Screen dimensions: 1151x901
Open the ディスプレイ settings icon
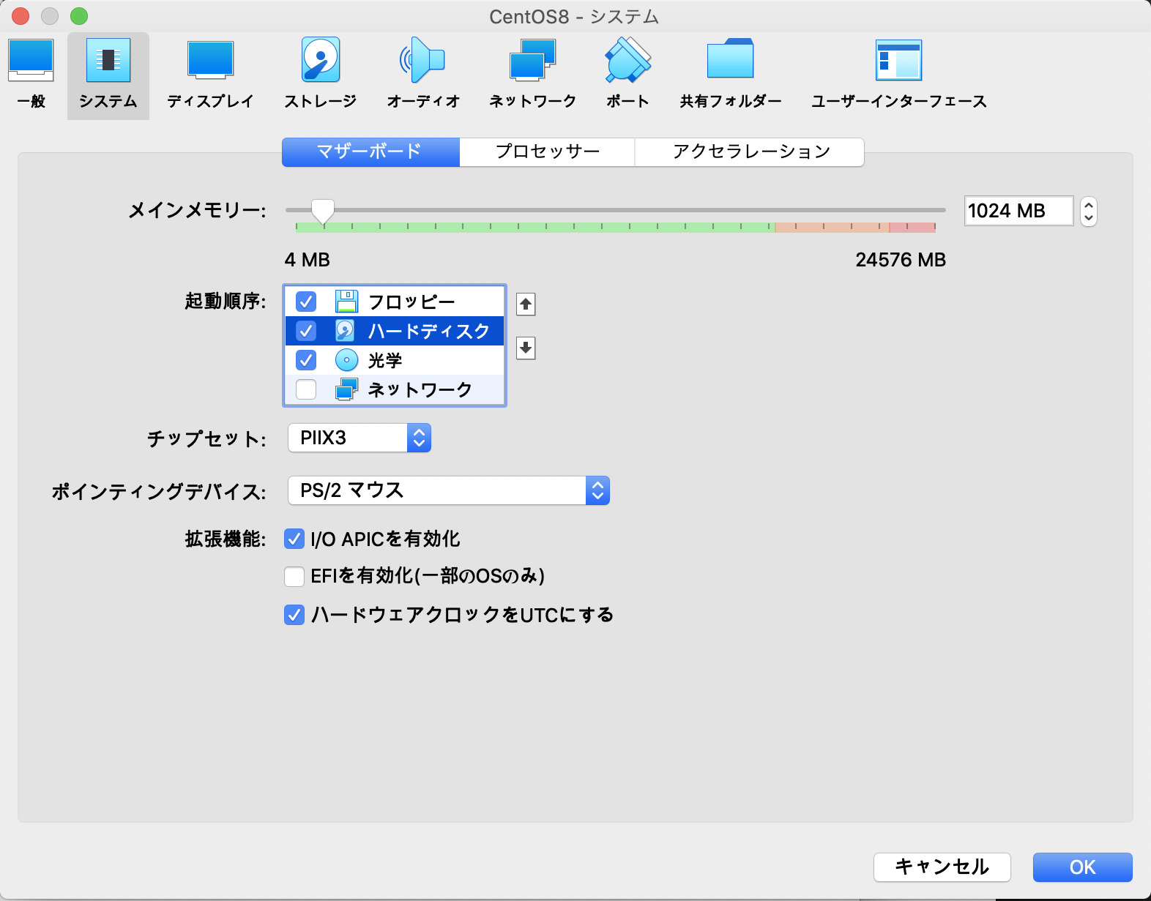(x=210, y=75)
